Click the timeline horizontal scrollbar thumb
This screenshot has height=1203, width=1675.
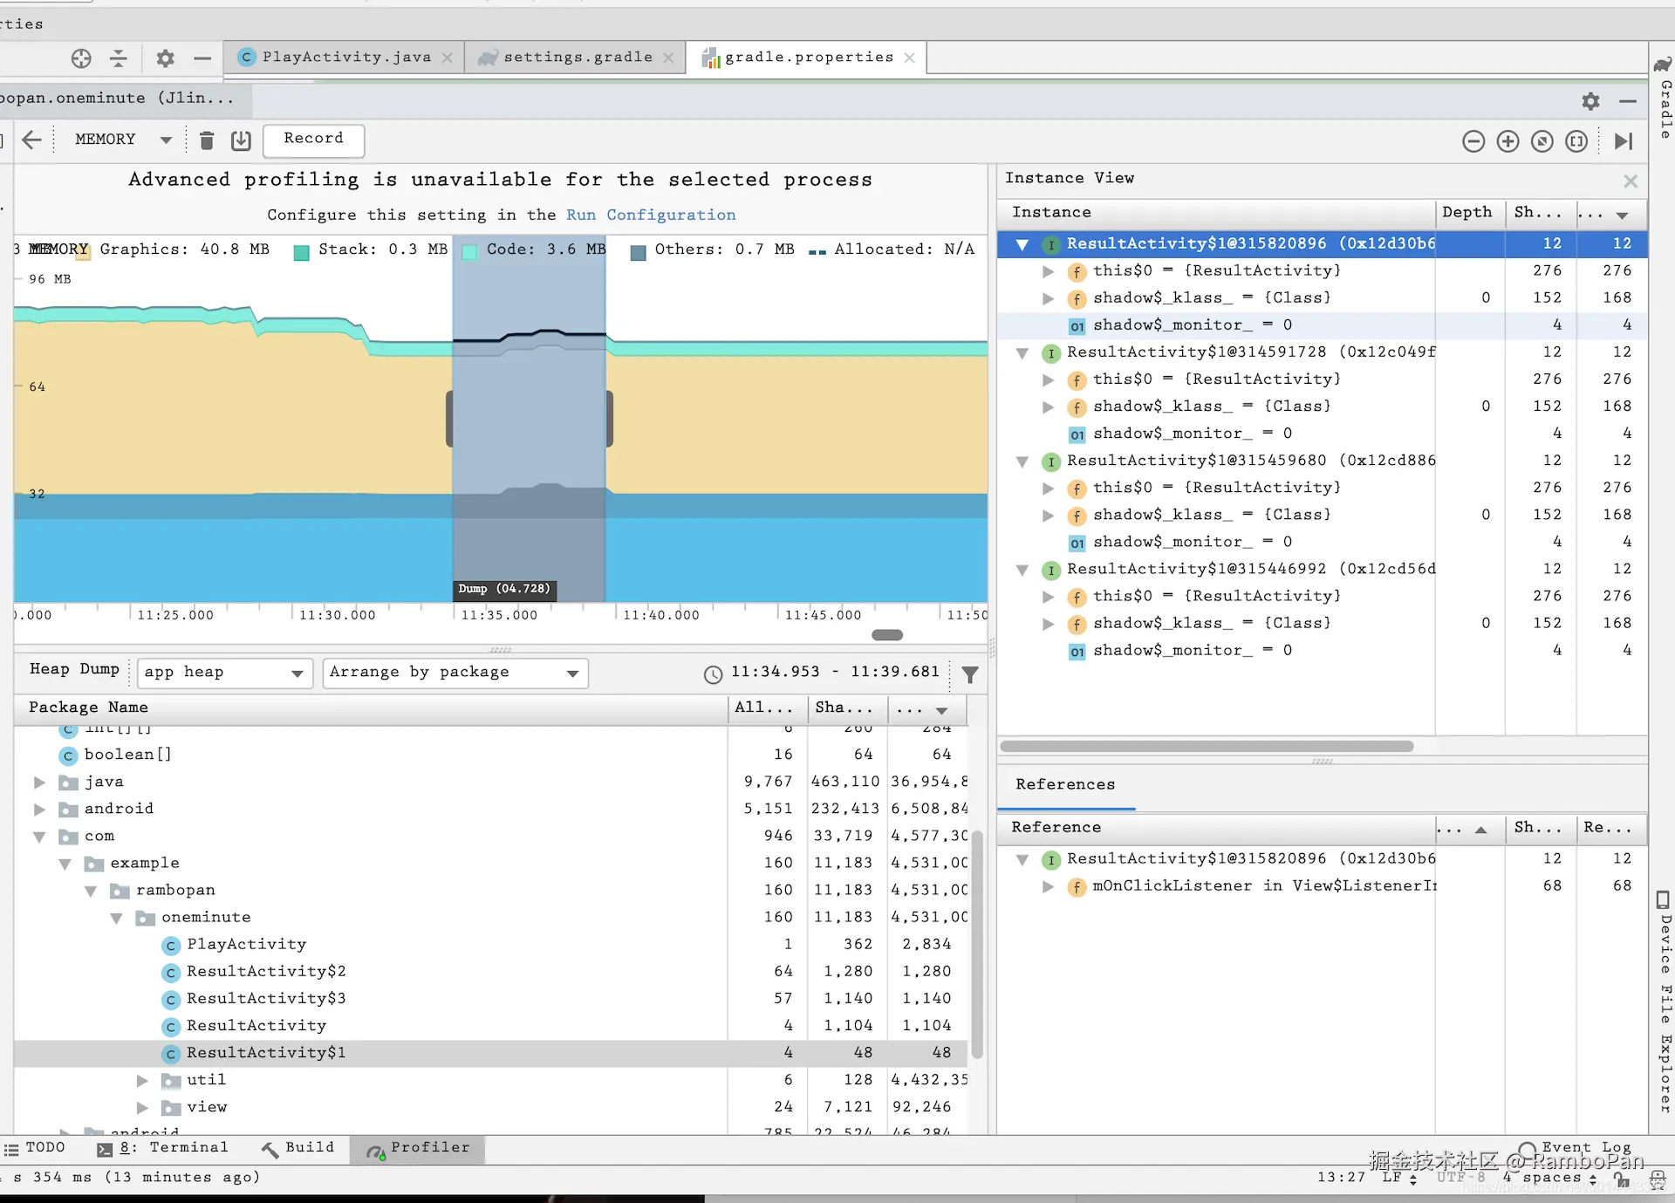[x=886, y=635]
